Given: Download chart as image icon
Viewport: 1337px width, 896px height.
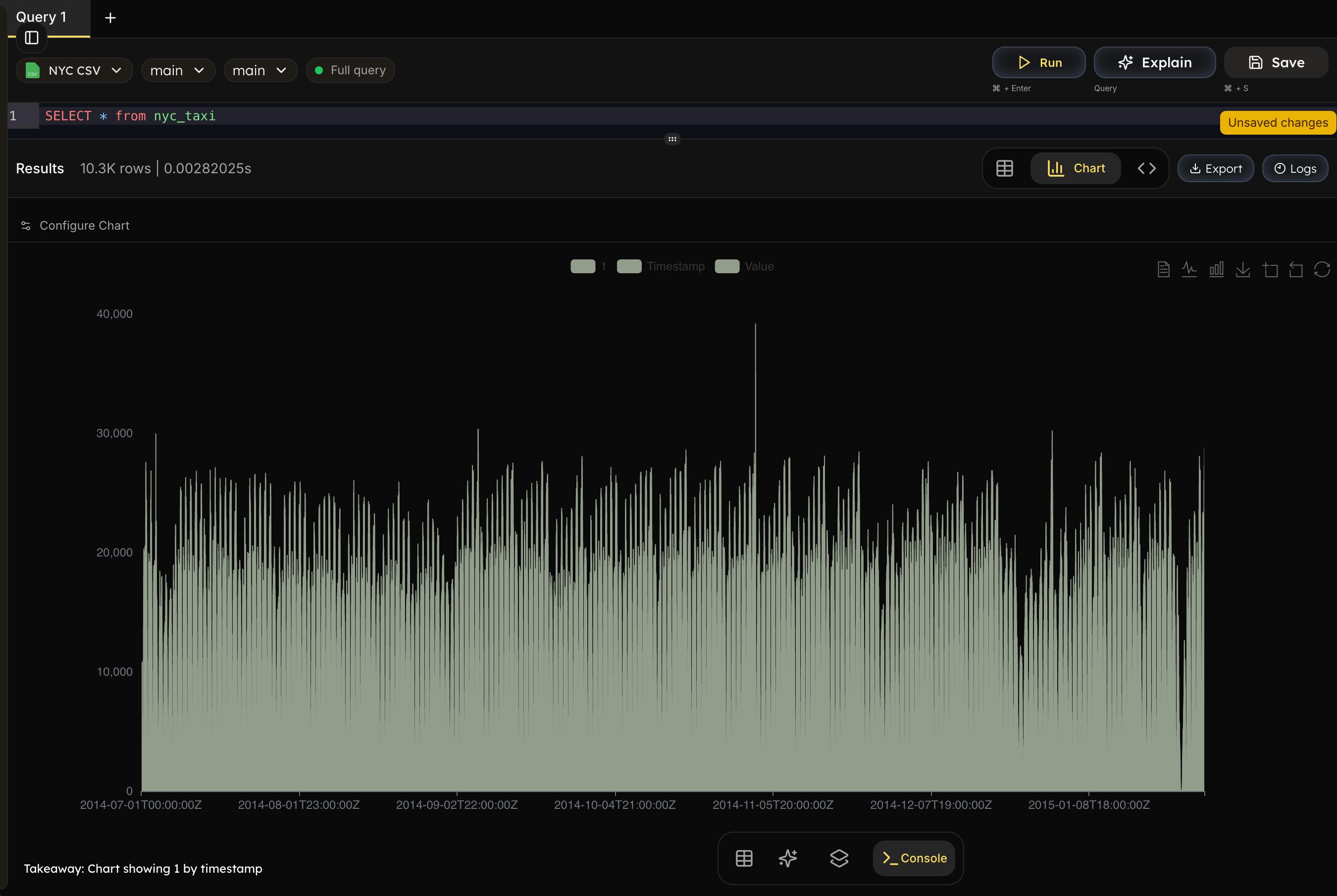Looking at the screenshot, I should pos(1243,269).
